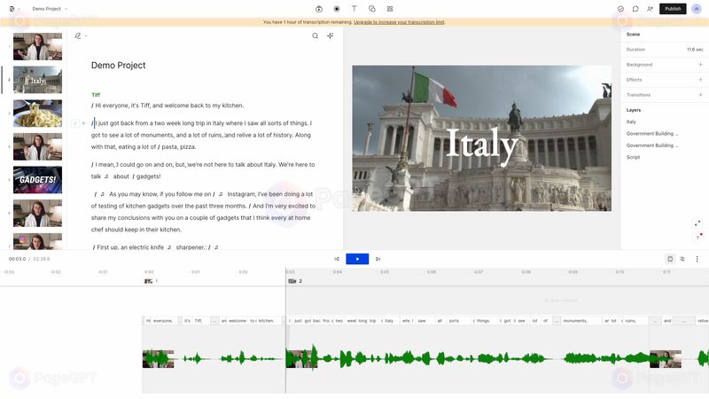Screen dimensions: 709x399
Task: Add Transitions with its plus icon
Action: 700,95
